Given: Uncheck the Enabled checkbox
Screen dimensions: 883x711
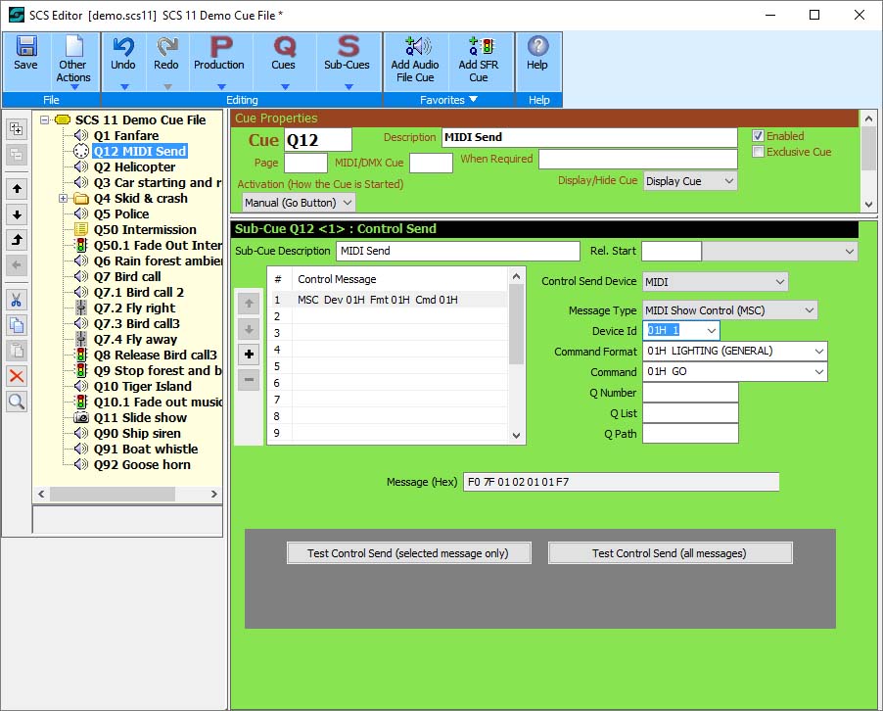Looking at the screenshot, I should click(x=758, y=136).
